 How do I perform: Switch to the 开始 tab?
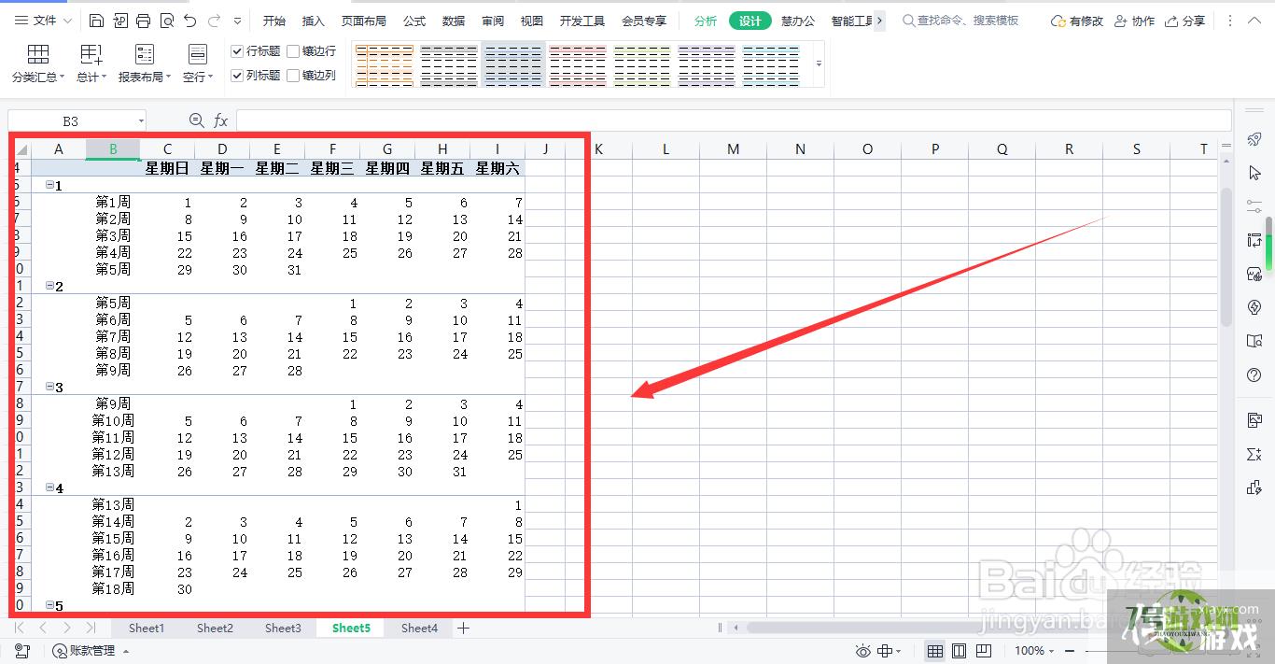tap(274, 21)
